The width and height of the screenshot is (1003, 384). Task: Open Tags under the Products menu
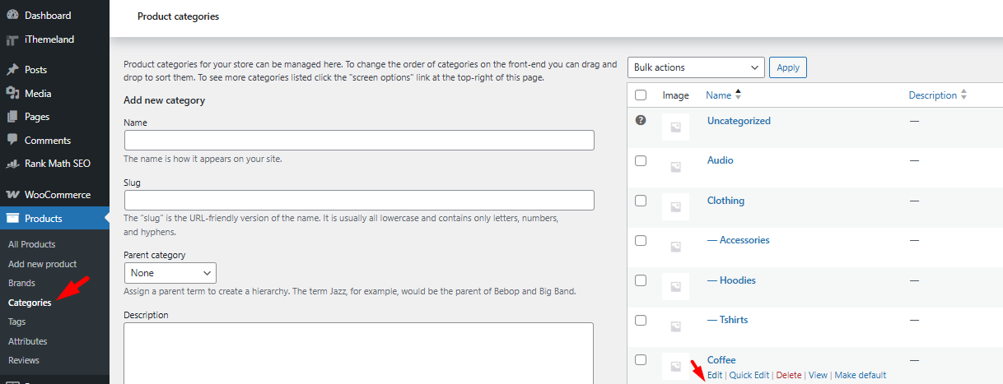click(16, 322)
